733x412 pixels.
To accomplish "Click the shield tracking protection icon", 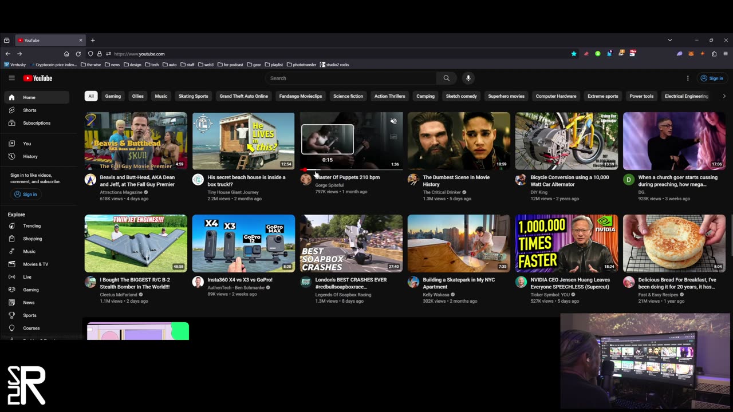I will pyautogui.click(x=90, y=54).
